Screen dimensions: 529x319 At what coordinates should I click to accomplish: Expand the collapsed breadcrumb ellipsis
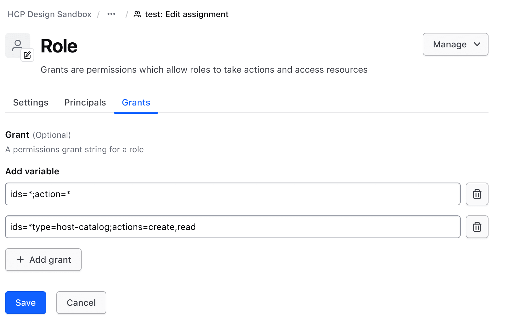(x=111, y=14)
